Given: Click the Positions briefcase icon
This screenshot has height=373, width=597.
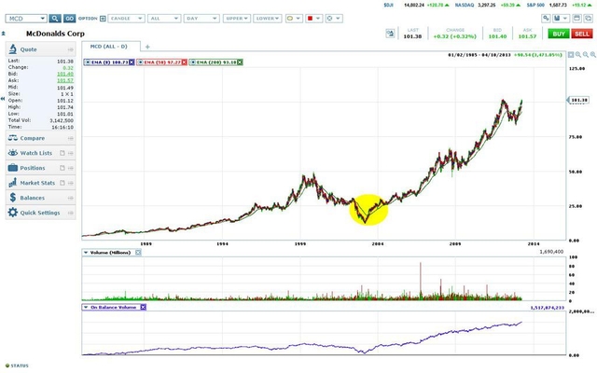Looking at the screenshot, I should [x=12, y=168].
